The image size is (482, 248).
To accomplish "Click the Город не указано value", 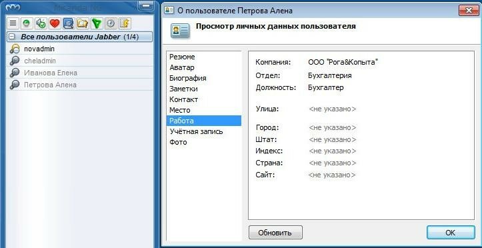I will click(x=332, y=127).
